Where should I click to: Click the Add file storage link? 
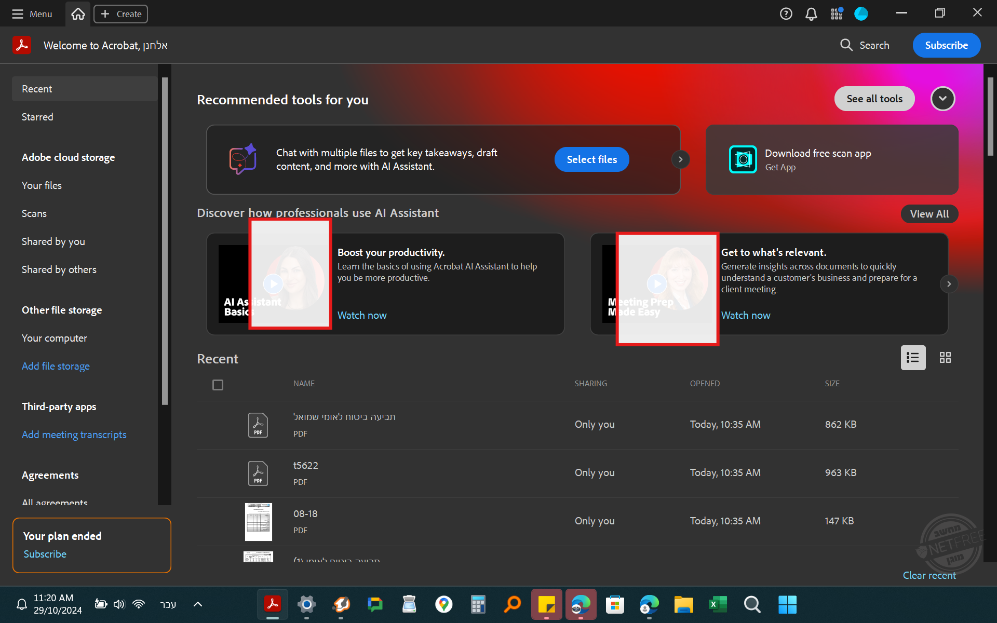coord(56,366)
